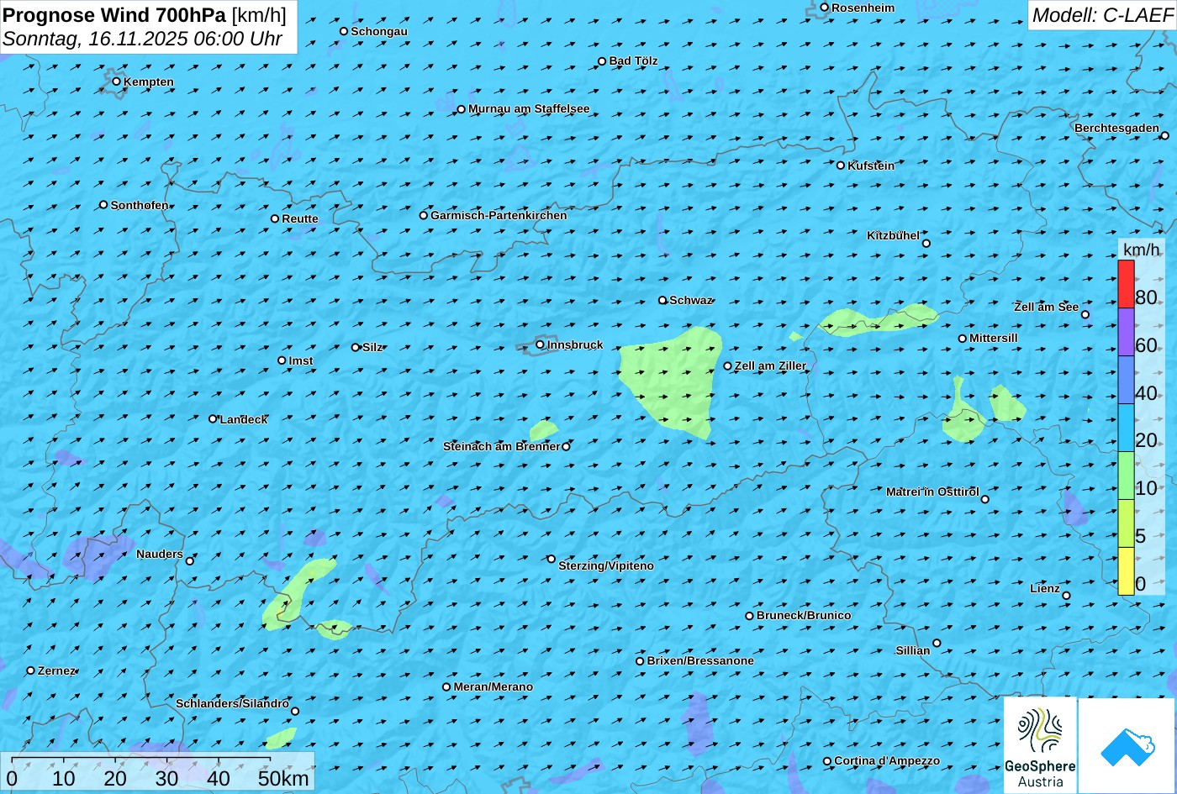Click the Rosenheim city marker
Viewport: 1177px width, 794px height.
pyautogui.click(x=825, y=8)
